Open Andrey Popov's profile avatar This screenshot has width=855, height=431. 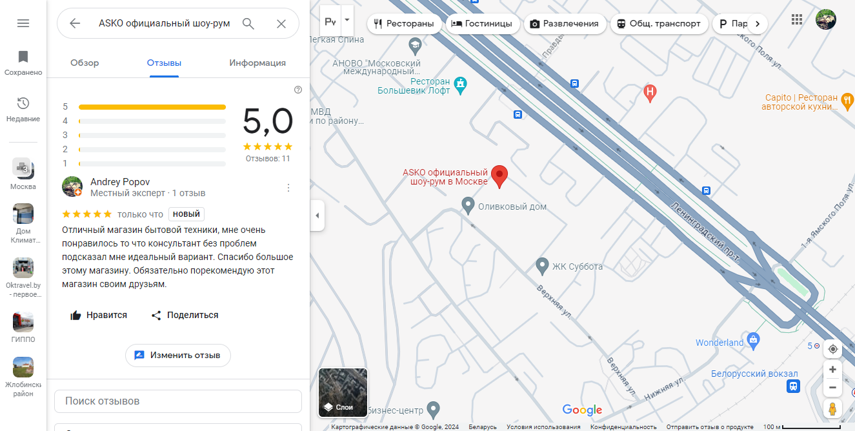[x=72, y=186]
